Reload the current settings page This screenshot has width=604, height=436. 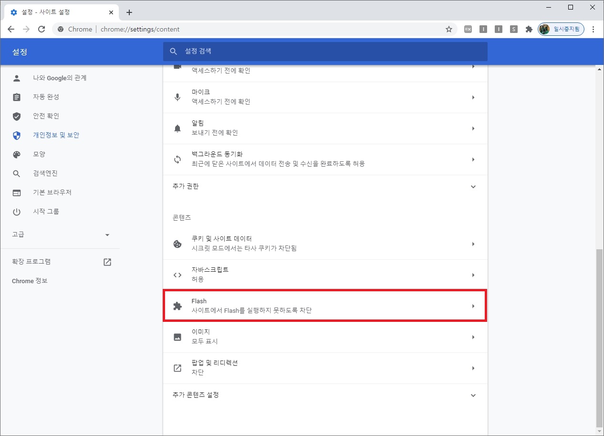click(x=42, y=29)
